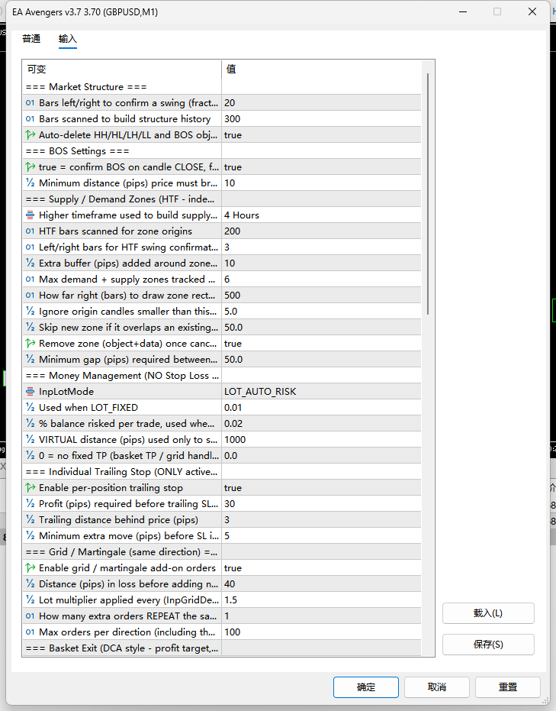Click boolean icon beside 'true = confirm BOS on candle CLOSE'
556x711 pixels.
coord(30,167)
